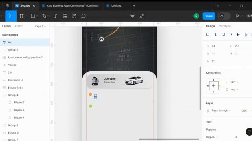Image resolution: width=252 pixels, height=141 pixels.
Task: Select the Group 3 layer
Action: [x=25, y=125]
